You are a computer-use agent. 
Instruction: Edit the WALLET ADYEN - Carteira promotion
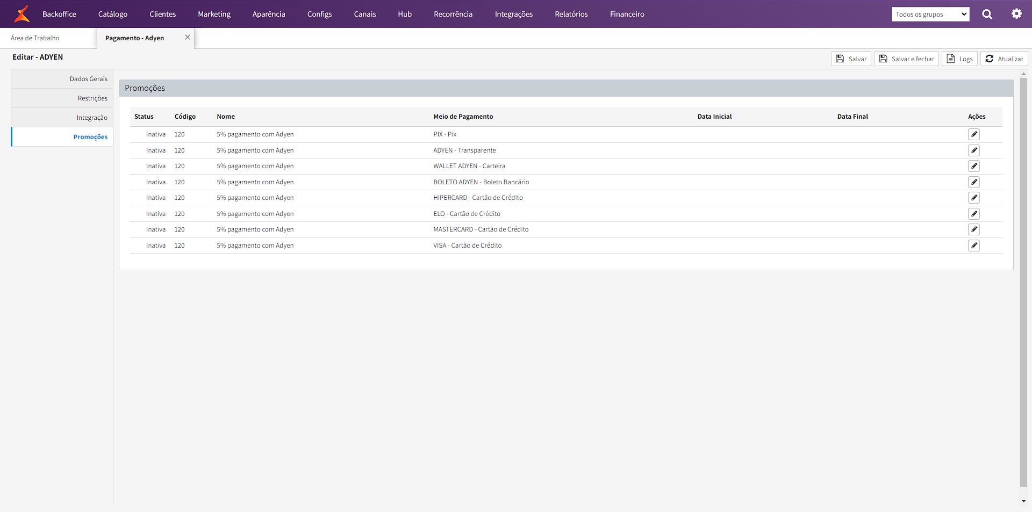[x=974, y=166]
